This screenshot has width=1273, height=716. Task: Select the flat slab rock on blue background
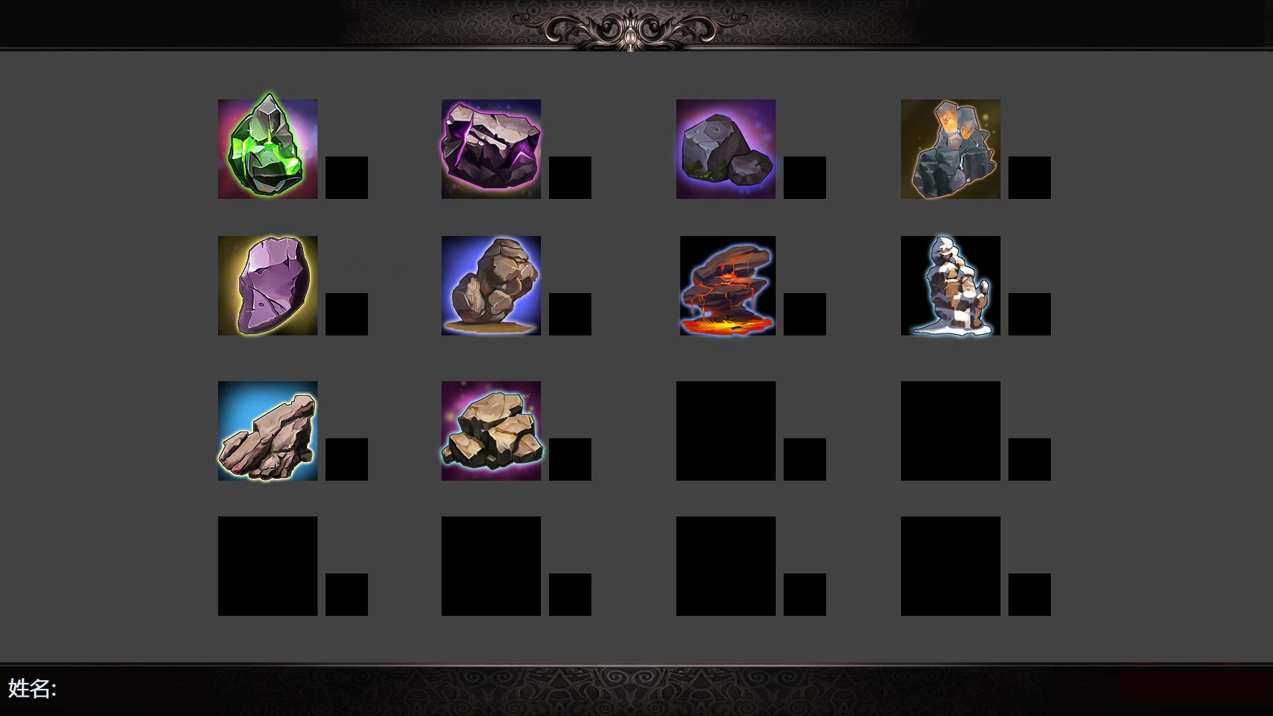click(268, 431)
